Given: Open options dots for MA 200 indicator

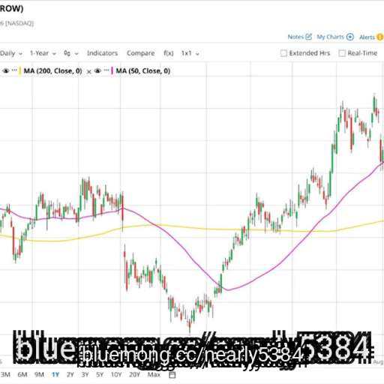Looking at the screenshot, I should (x=14, y=70).
